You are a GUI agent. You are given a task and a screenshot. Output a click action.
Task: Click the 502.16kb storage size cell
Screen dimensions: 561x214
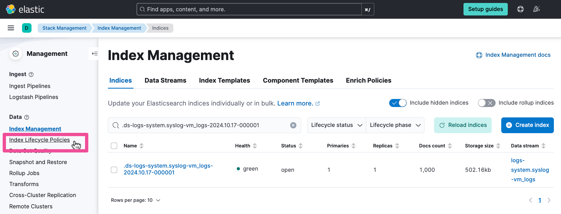coord(478,170)
